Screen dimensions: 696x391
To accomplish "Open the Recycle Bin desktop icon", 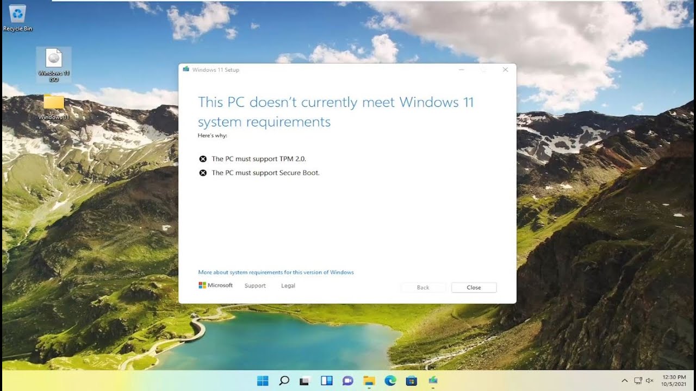I will tap(17, 18).
